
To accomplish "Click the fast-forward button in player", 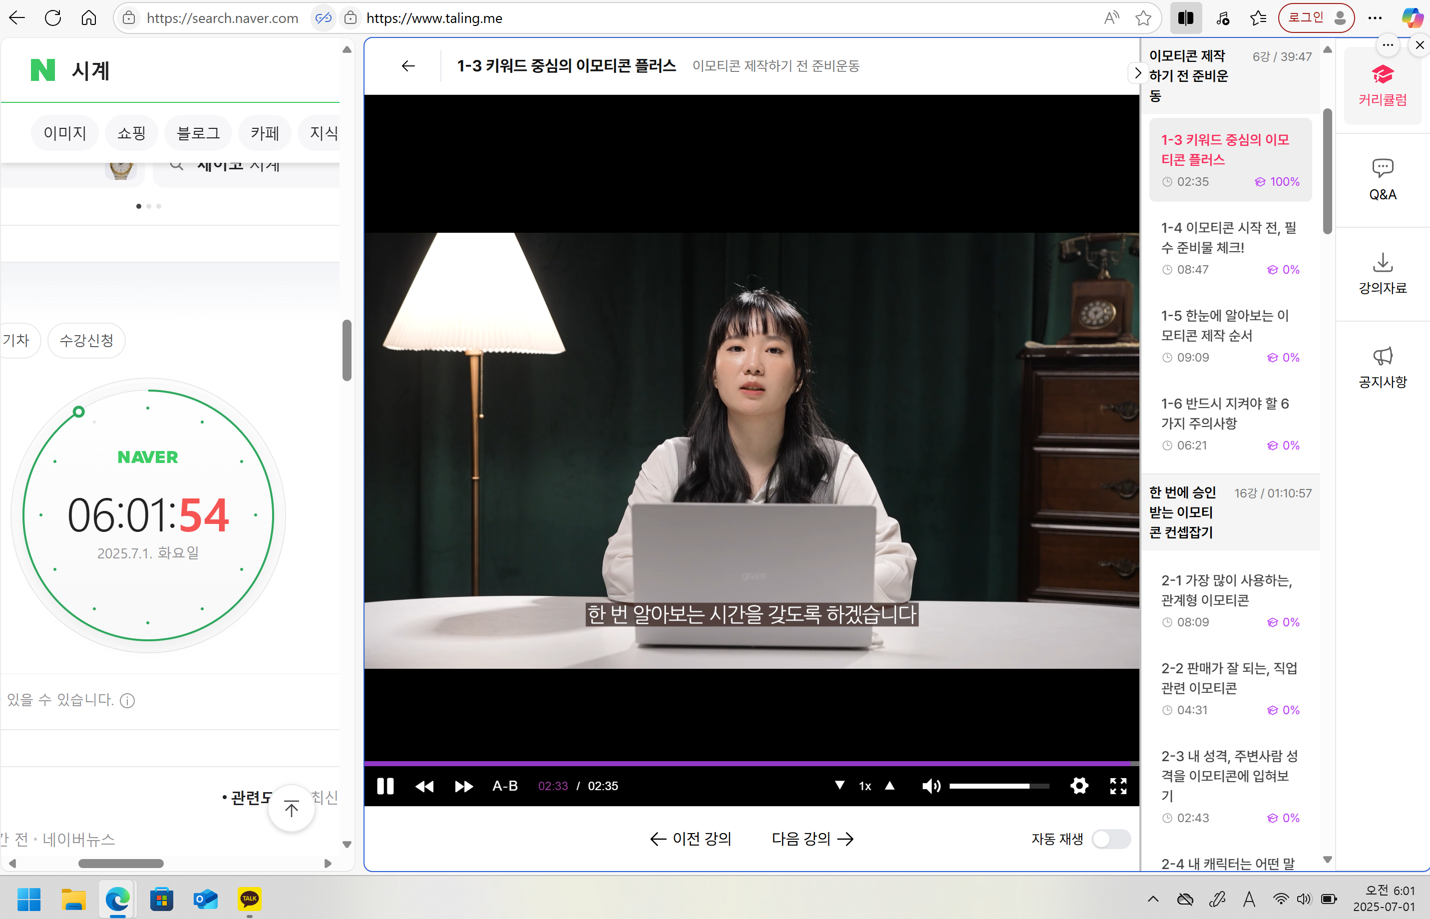I will pos(463,786).
